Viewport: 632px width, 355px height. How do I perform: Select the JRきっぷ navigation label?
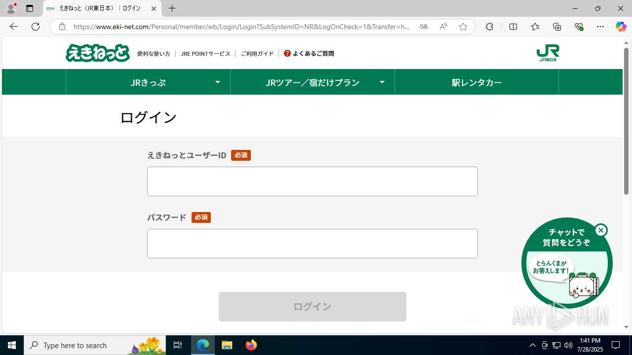[x=148, y=82]
